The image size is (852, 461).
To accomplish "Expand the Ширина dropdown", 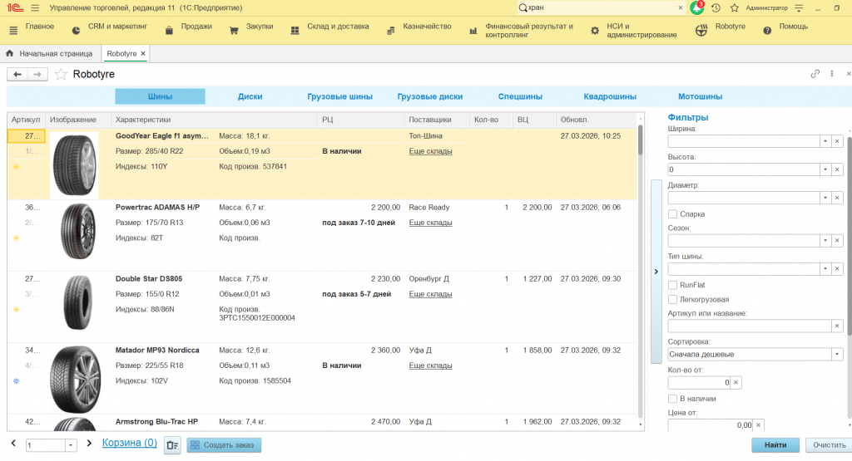I will coord(825,141).
